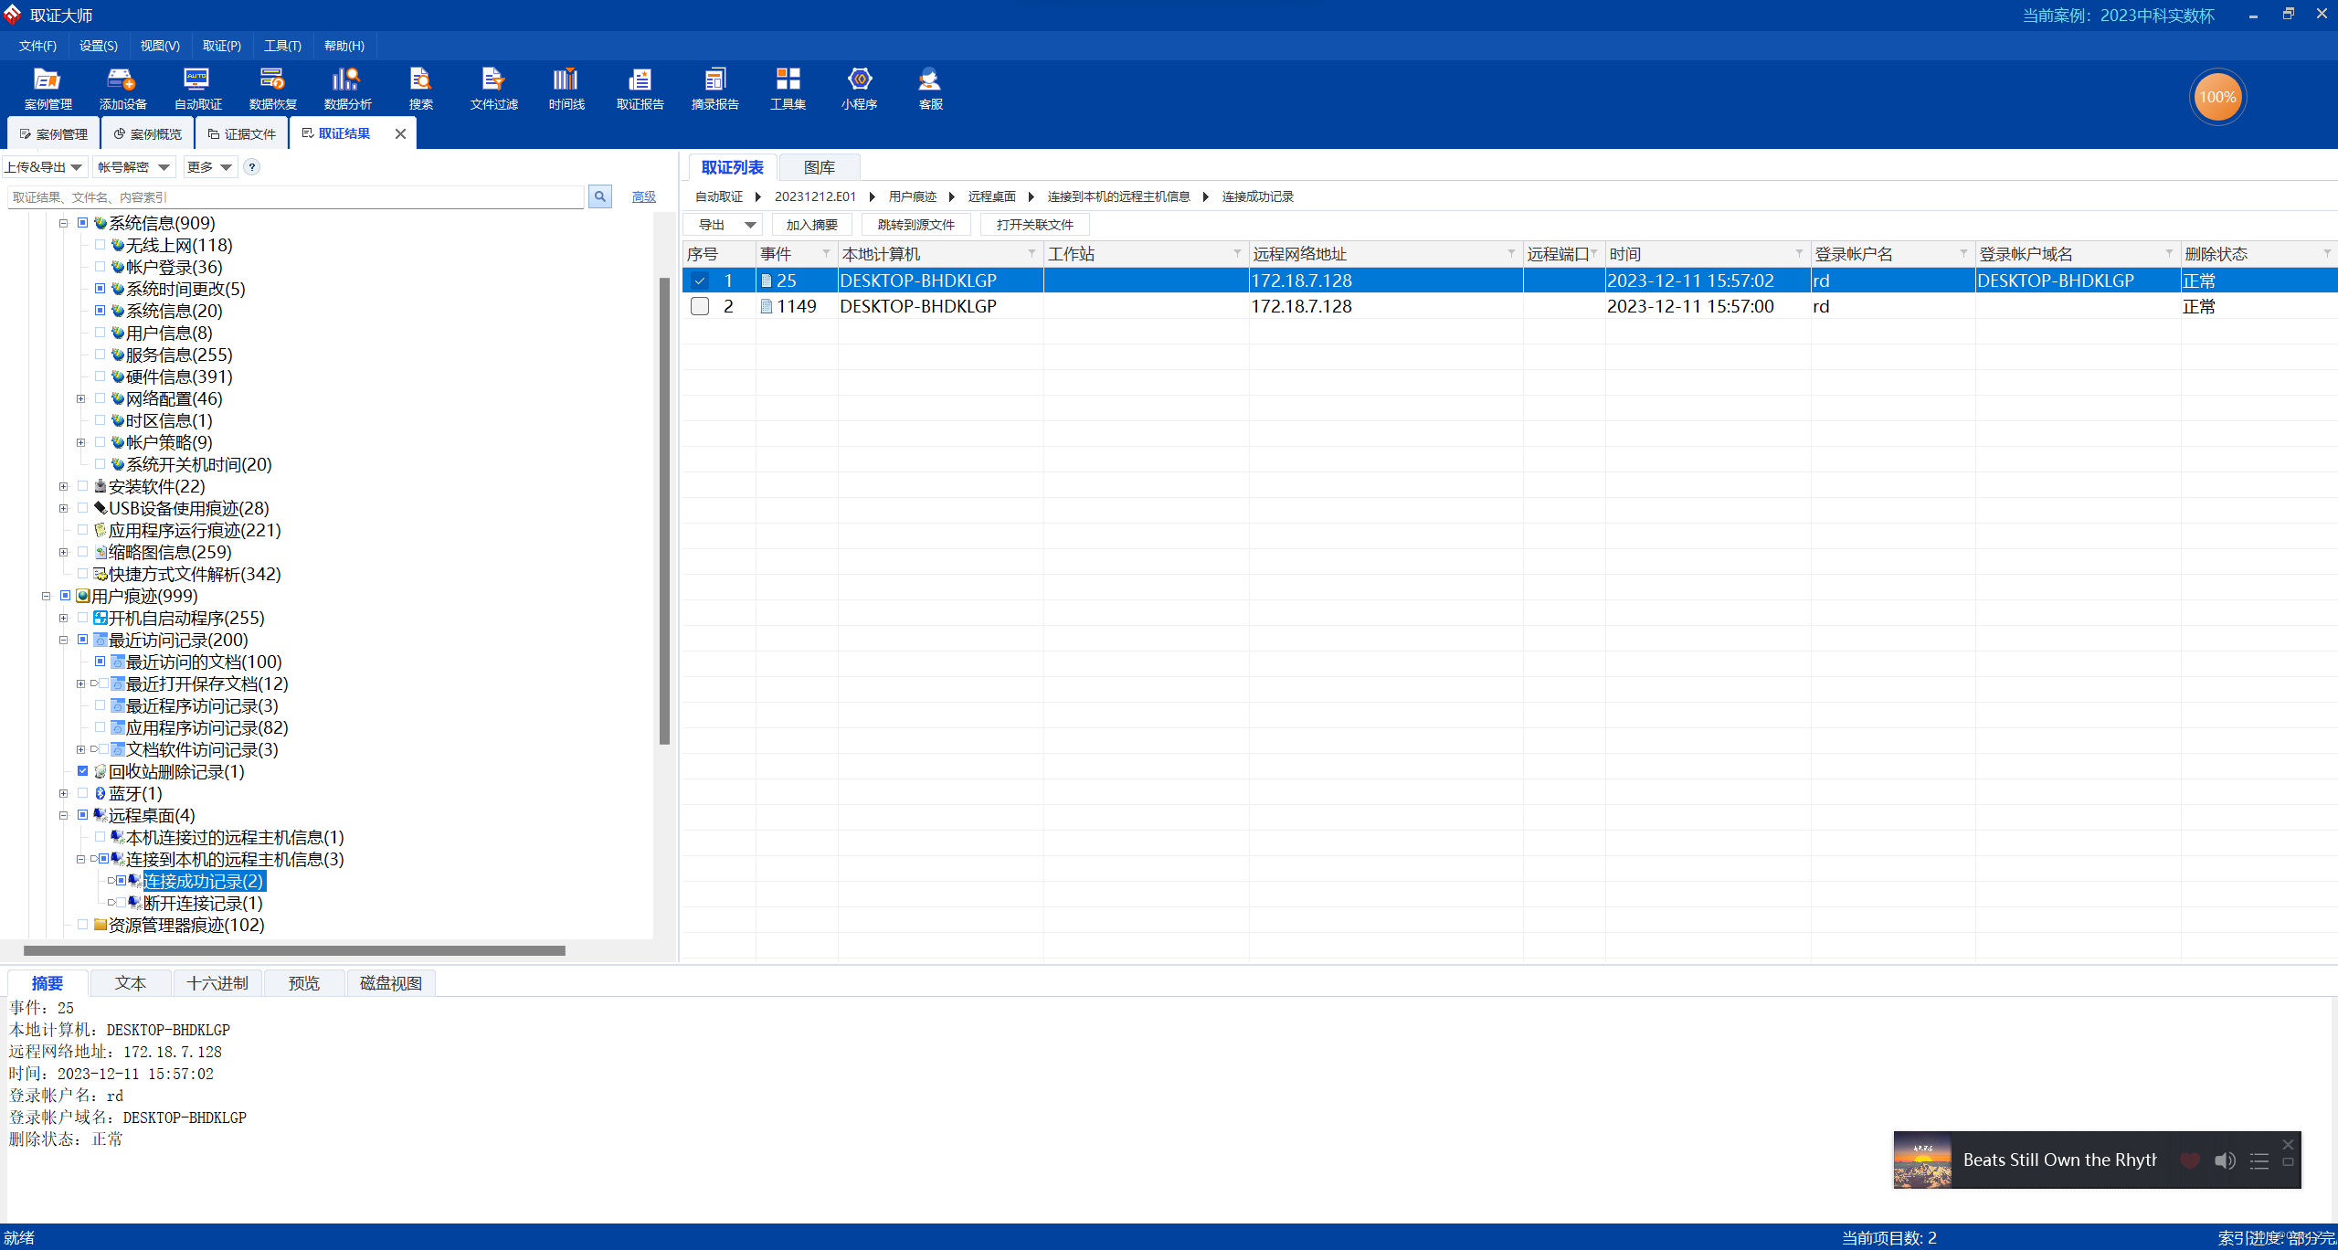Tick the 安装软件 tree checkbox
The image size is (2338, 1250).
point(83,486)
